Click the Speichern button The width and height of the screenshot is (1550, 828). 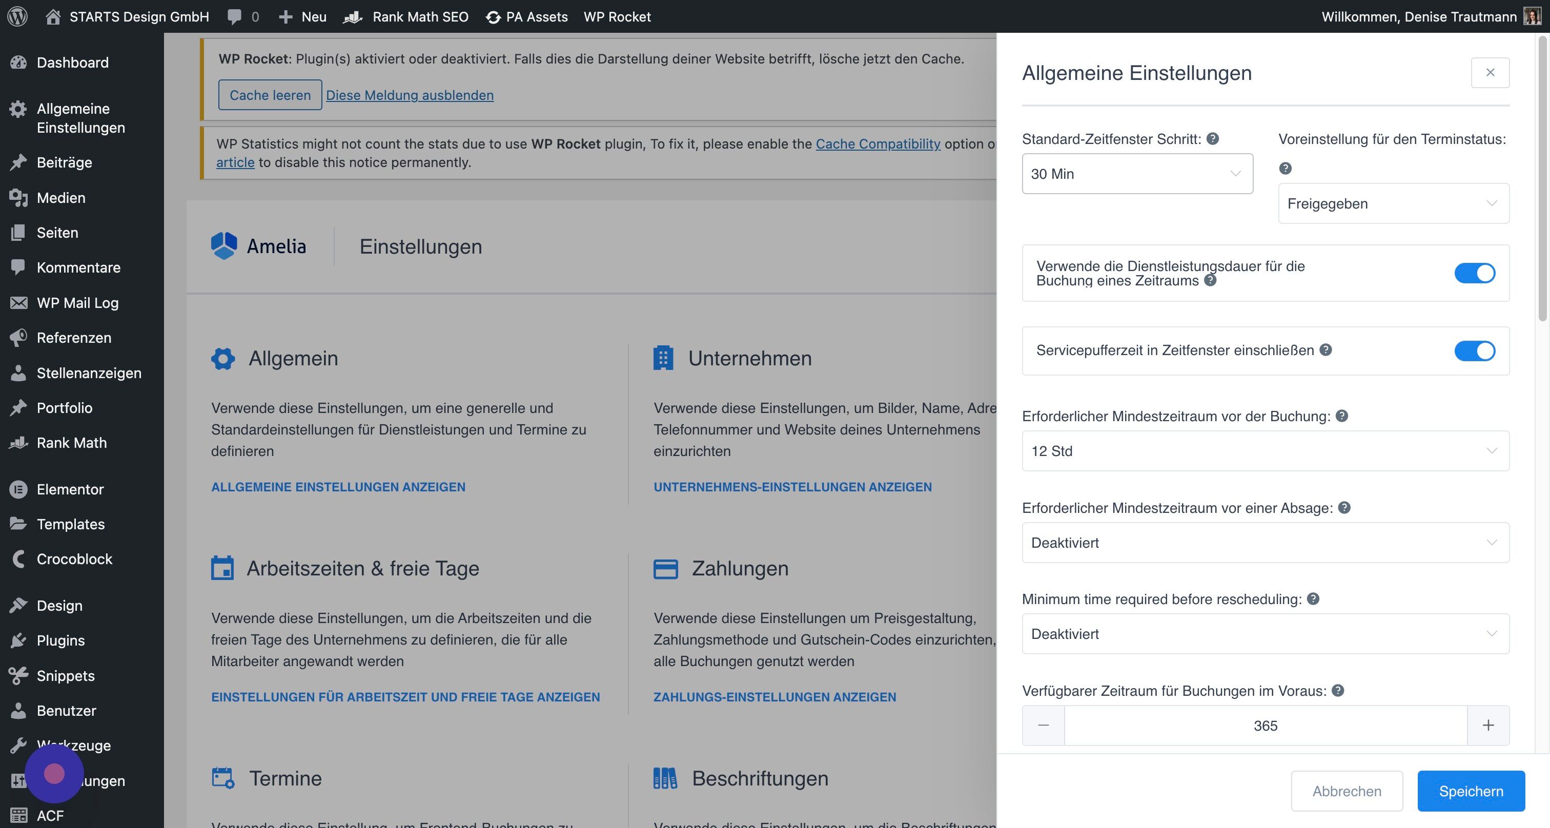coord(1471,791)
